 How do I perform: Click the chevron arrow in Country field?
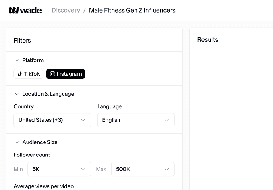pyautogui.click(x=83, y=120)
